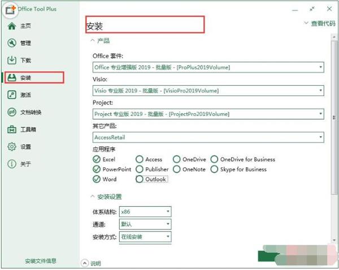Select the 安装 sidebar menu item
This screenshot has width=339, height=270.
coord(34,77)
